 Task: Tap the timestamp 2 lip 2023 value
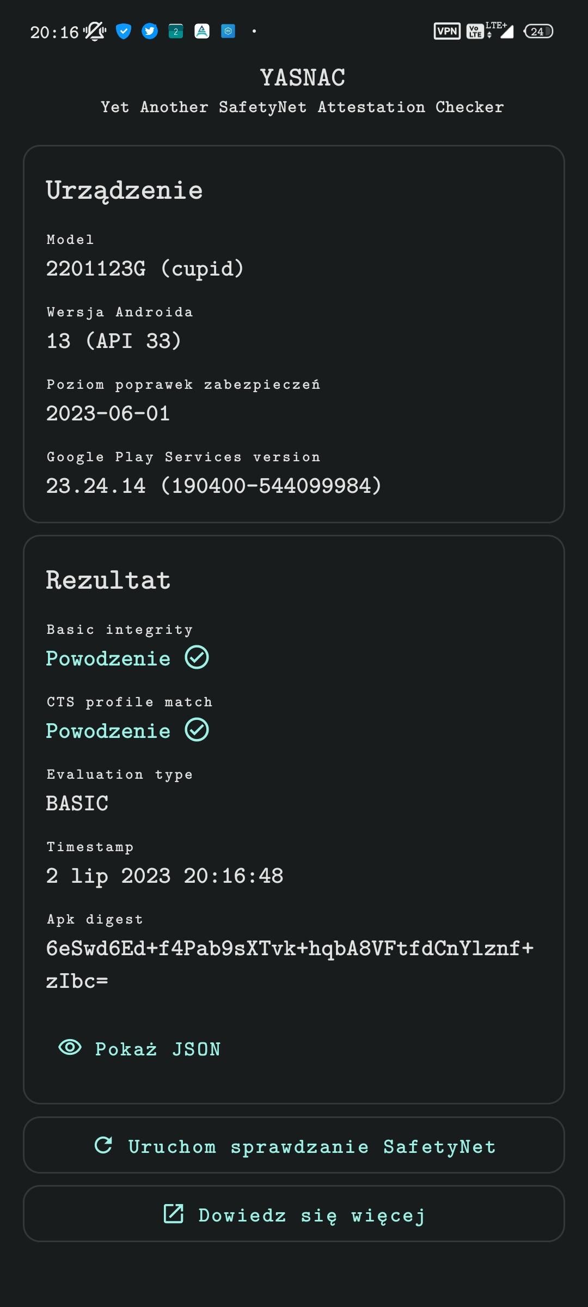[x=164, y=876]
